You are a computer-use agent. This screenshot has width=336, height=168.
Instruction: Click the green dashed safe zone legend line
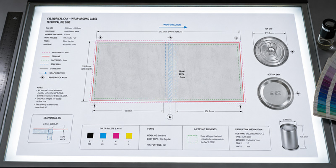click(x=45, y=60)
